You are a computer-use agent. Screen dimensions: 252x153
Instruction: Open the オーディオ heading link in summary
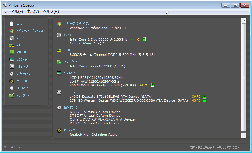pyautogui.click(x=69, y=130)
